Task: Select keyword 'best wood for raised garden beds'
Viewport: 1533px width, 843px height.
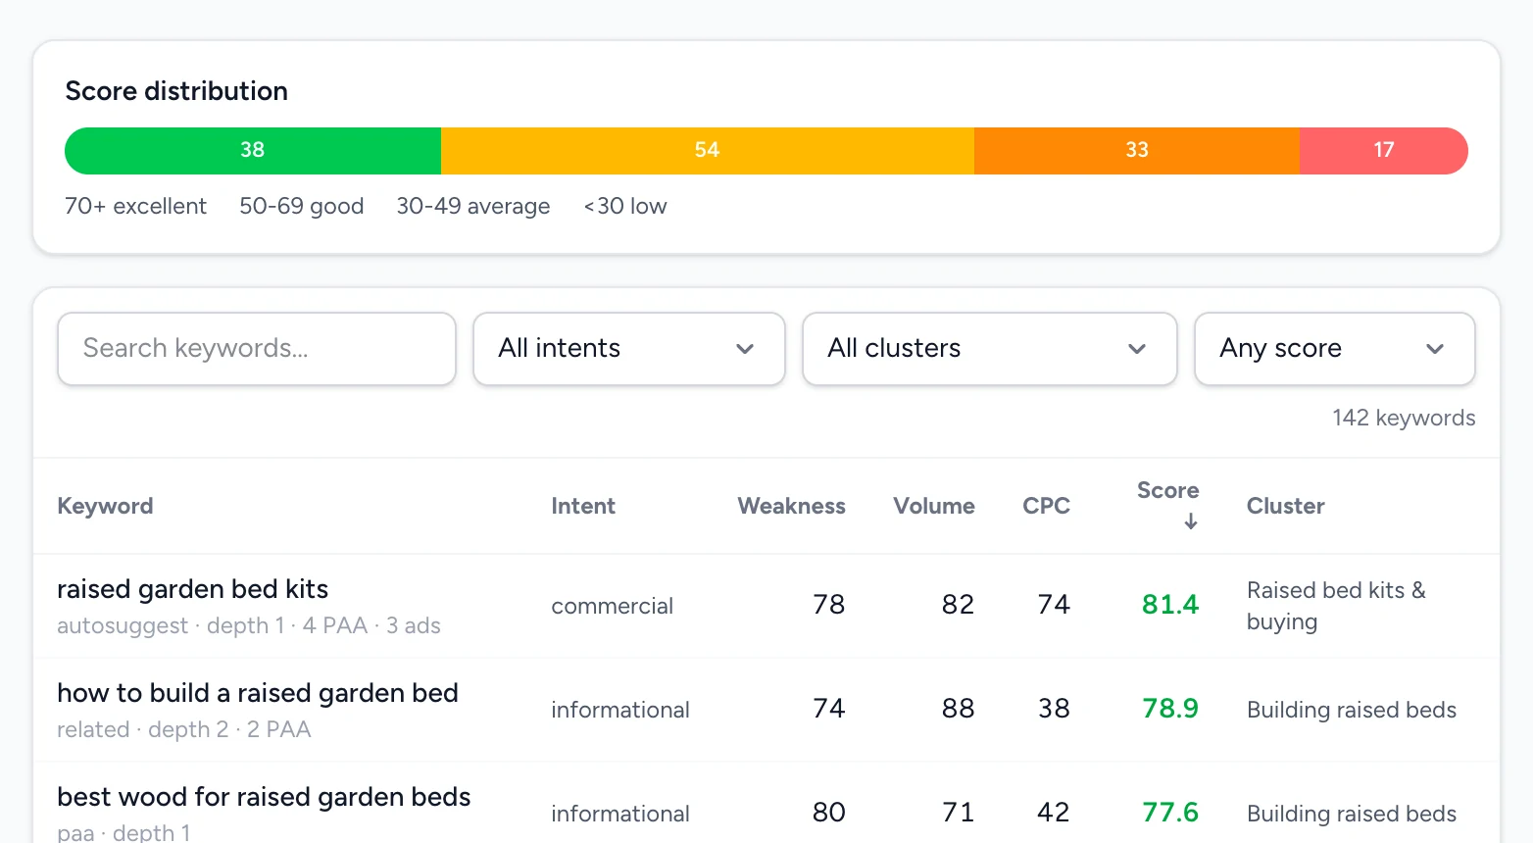Action: click(x=264, y=797)
